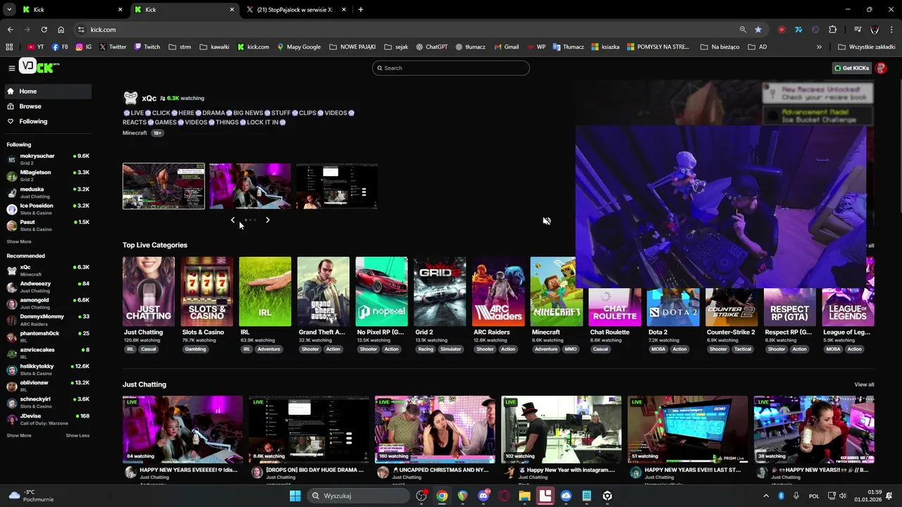Show hidden system tray icons chevron
The height and width of the screenshot is (507, 902).
point(766,496)
